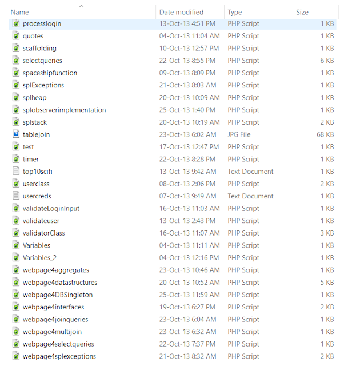Click the 5 KB size value

coord(327,283)
